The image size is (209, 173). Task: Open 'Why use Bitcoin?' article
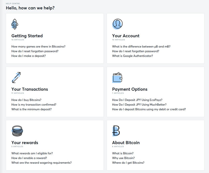[123, 158]
